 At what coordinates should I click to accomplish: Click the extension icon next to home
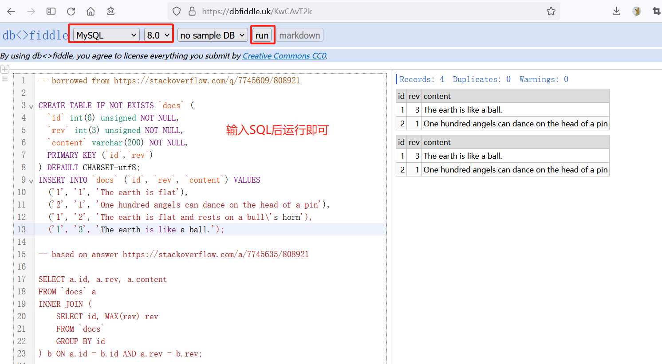click(110, 11)
